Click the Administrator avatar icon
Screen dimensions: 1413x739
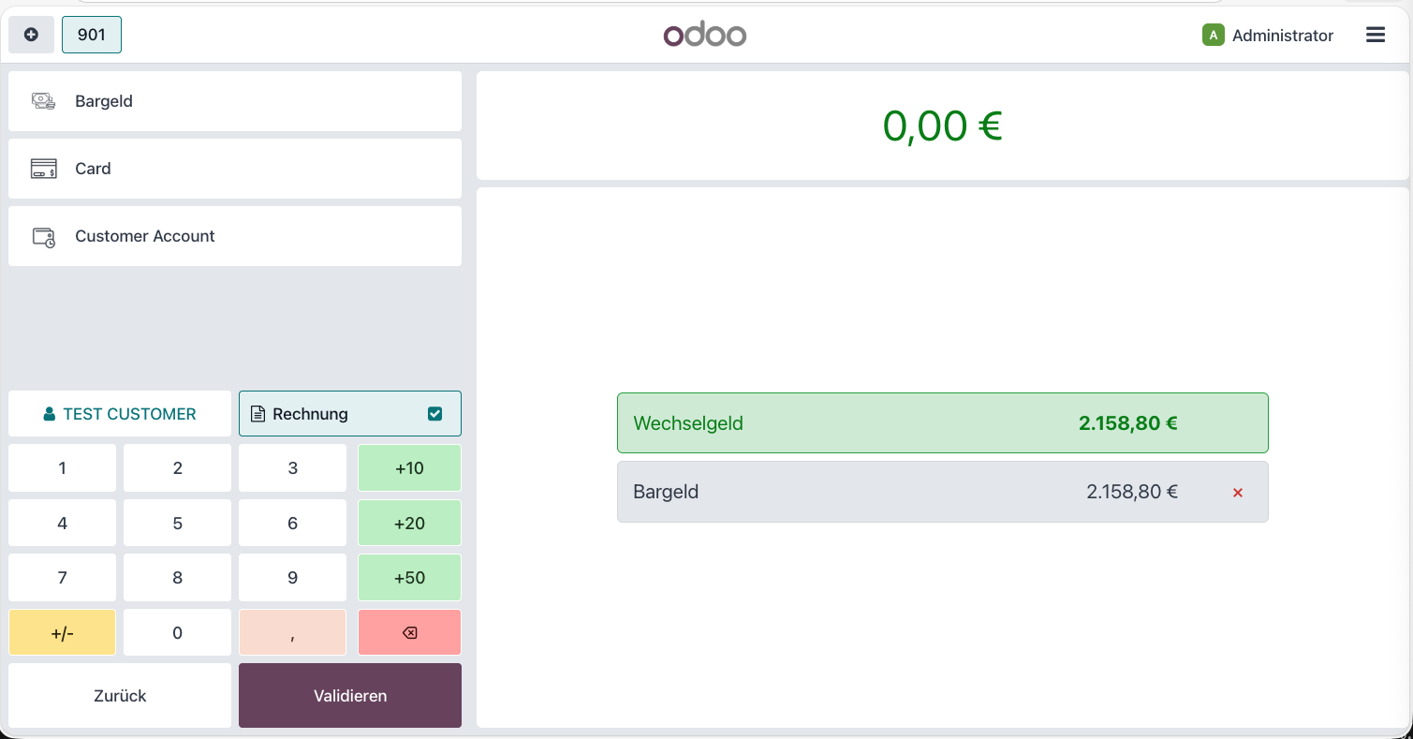[x=1213, y=36]
